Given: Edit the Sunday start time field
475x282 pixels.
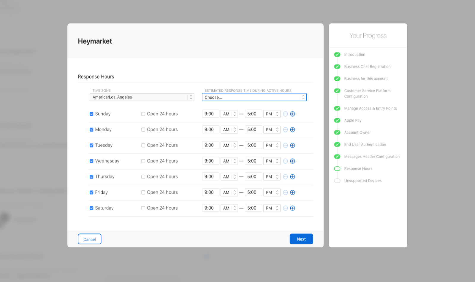Looking at the screenshot, I should (x=211, y=114).
